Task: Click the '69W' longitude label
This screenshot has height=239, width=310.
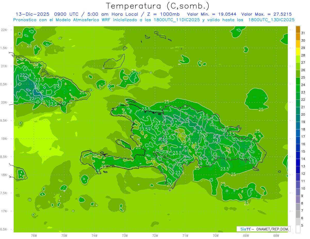Action: (246, 235)
